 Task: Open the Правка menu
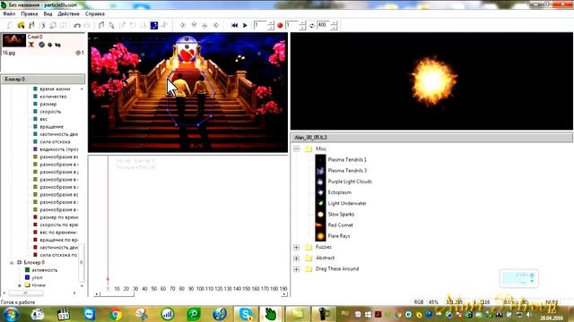point(30,13)
